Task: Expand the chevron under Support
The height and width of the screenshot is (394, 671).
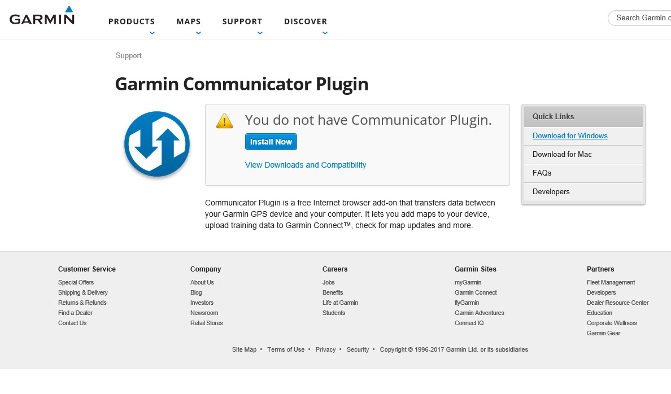Action: point(260,33)
